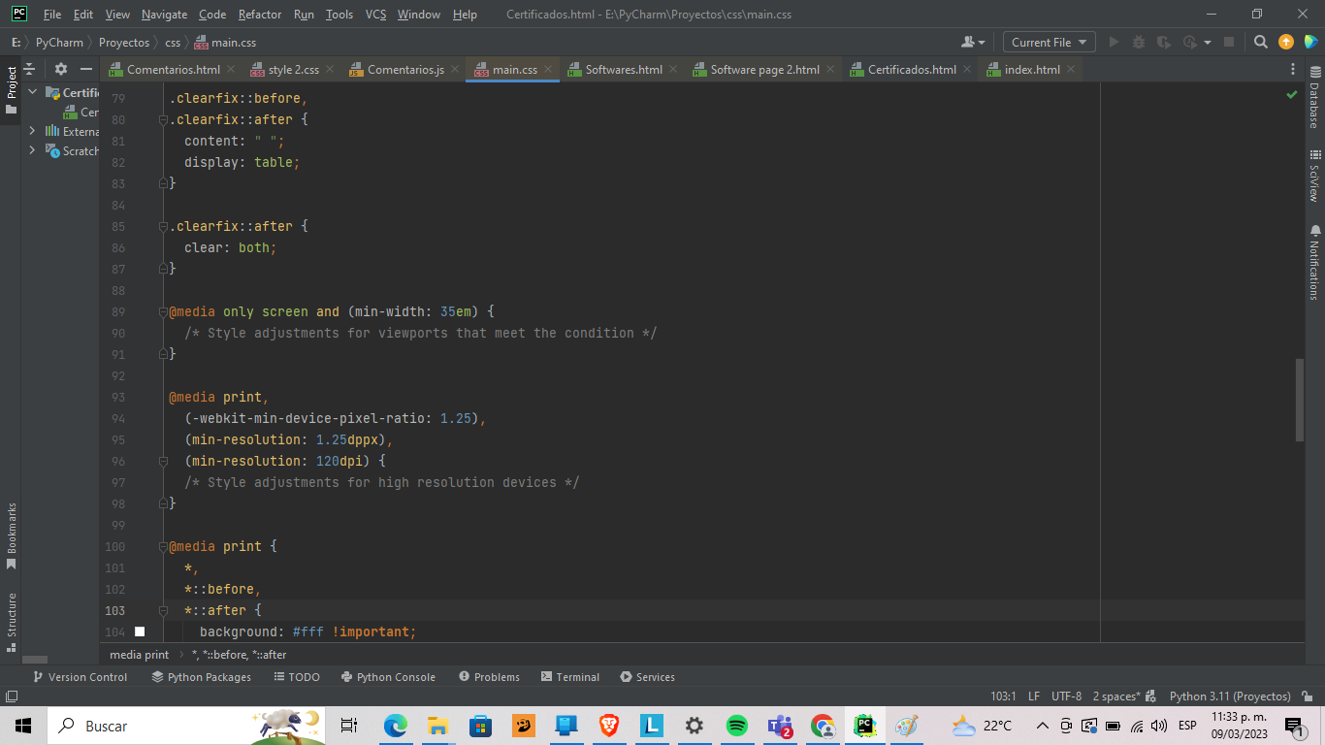Screen dimensions: 1325x745
Task: Toggle tool window bars icon in status bar
Action: (x=12, y=696)
